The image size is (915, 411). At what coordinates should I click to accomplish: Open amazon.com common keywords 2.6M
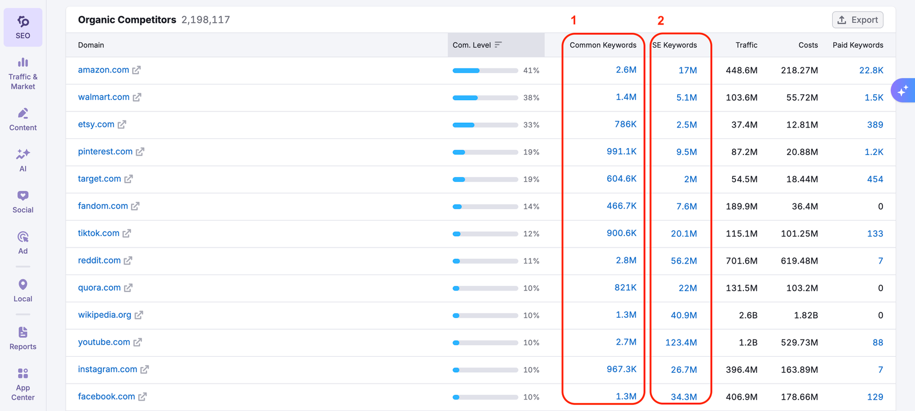coord(626,70)
